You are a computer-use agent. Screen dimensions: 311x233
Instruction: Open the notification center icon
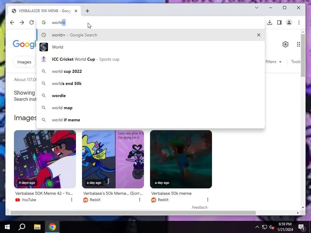pos(301,227)
